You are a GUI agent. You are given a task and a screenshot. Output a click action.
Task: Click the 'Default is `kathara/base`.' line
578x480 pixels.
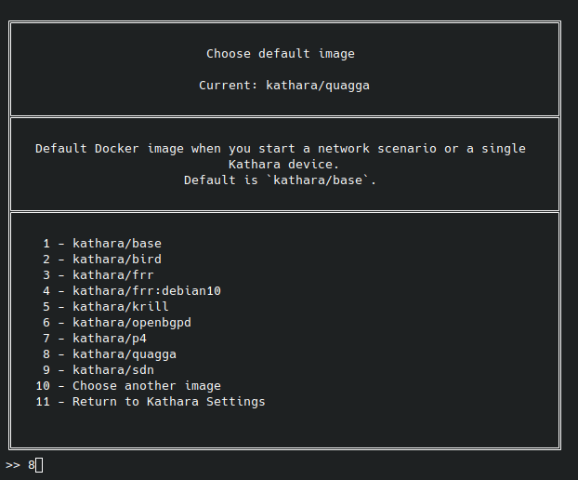(x=281, y=180)
